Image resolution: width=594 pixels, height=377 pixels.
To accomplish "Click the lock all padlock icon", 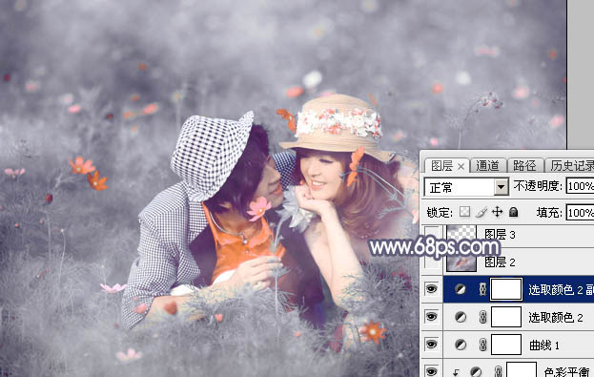I will click(x=513, y=212).
